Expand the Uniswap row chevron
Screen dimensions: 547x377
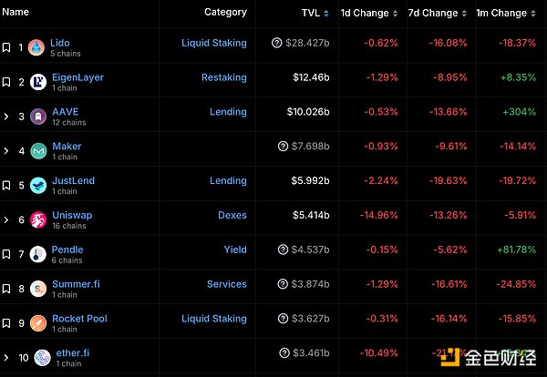pyautogui.click(x=6, y=219)
